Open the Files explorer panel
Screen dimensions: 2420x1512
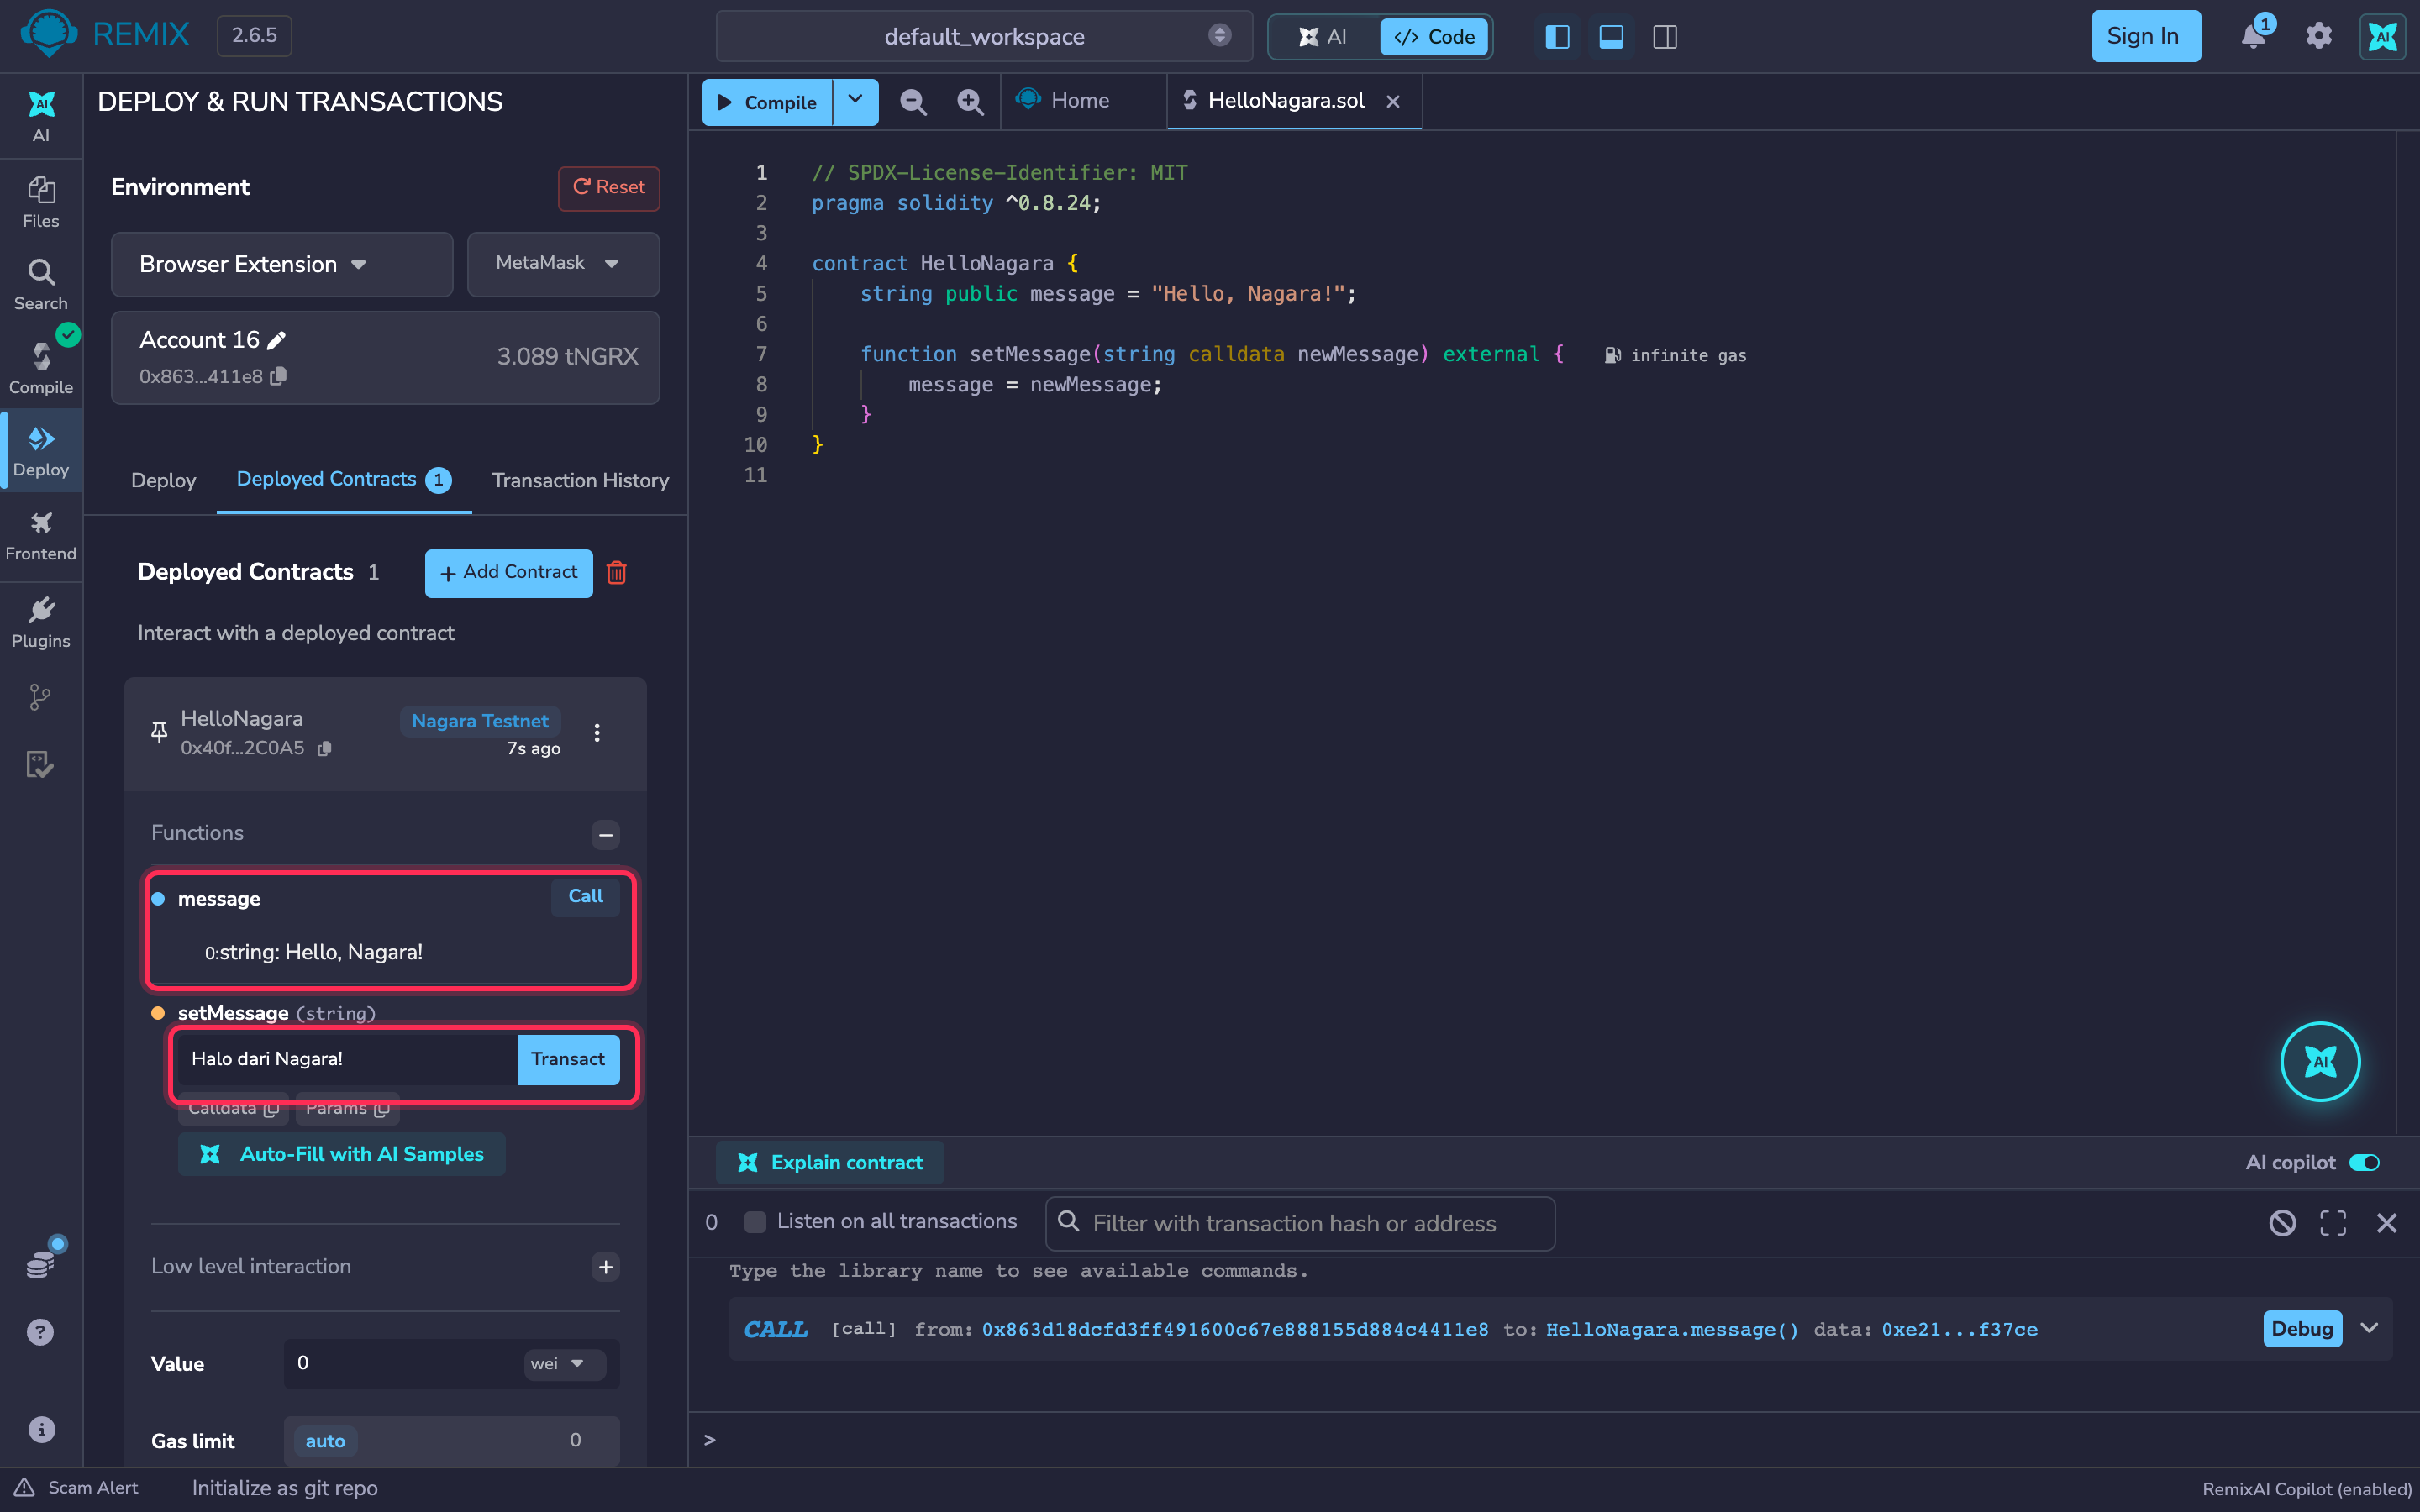coord(41,202)
